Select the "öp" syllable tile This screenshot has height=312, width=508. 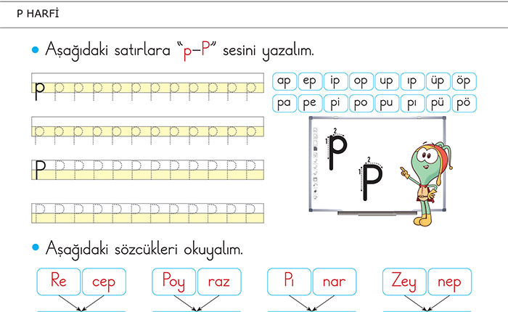coord(463,81)
